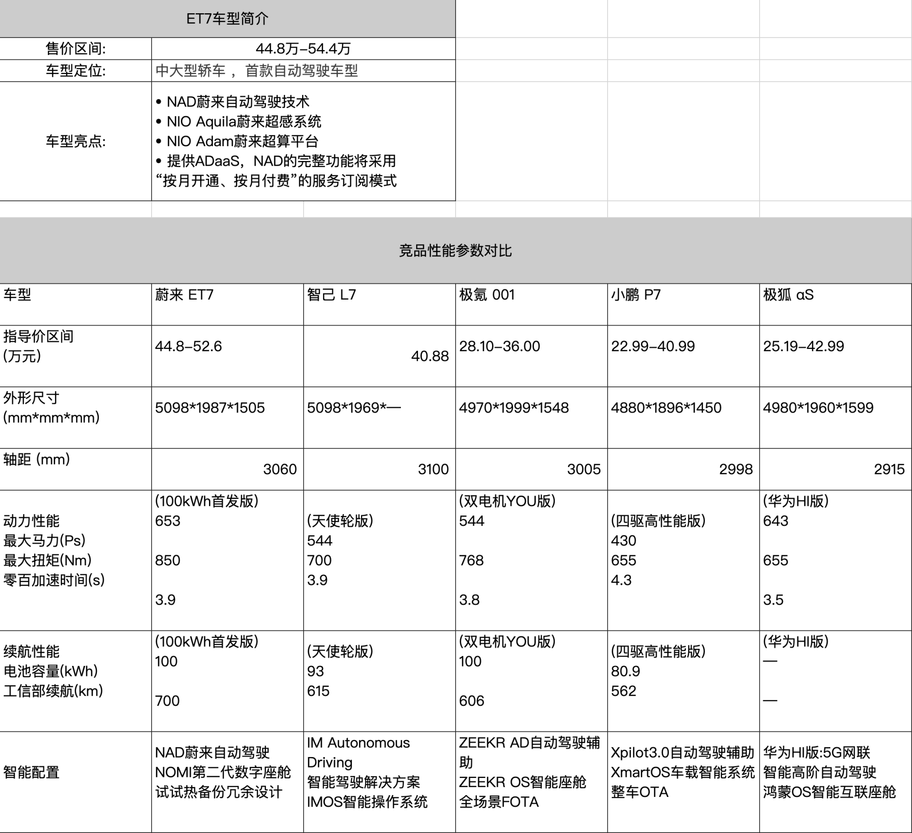Click the '轴距 (mm)' row label
The height and width of the screenshot is (833, 912).
pyautogui.click(x=76, y=469)
